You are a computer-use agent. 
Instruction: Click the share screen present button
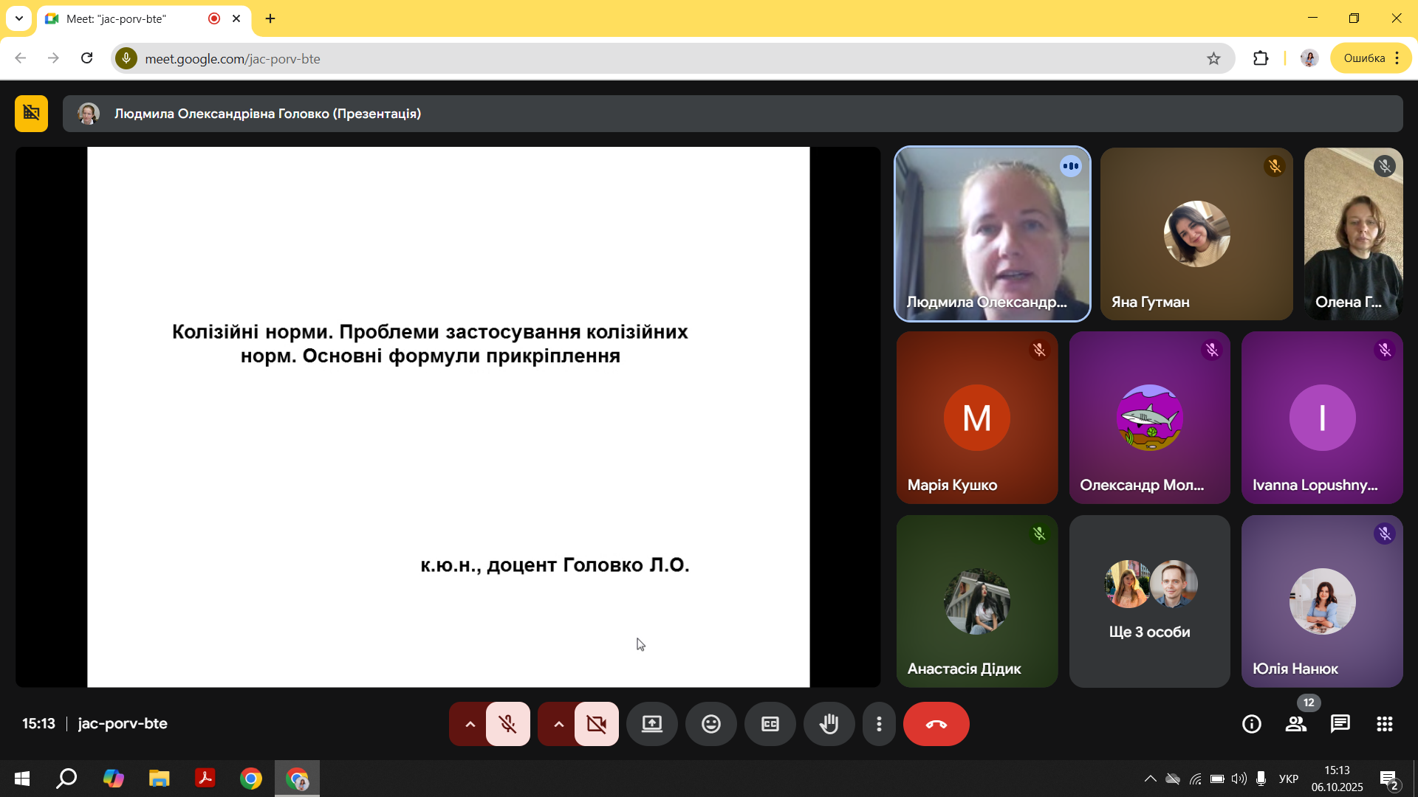pyautogui.click(x=651, y=724)
